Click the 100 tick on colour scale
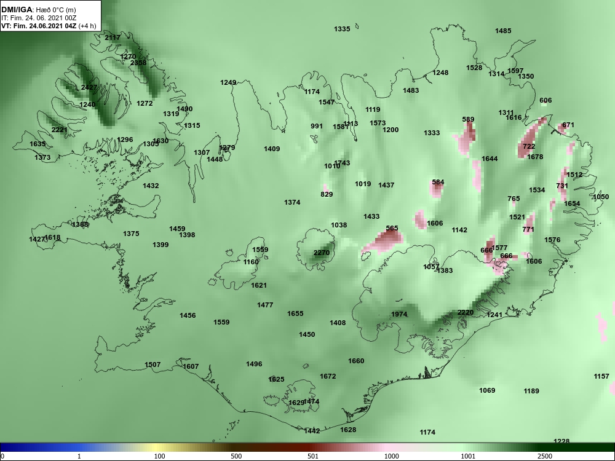 pos(159,456)
